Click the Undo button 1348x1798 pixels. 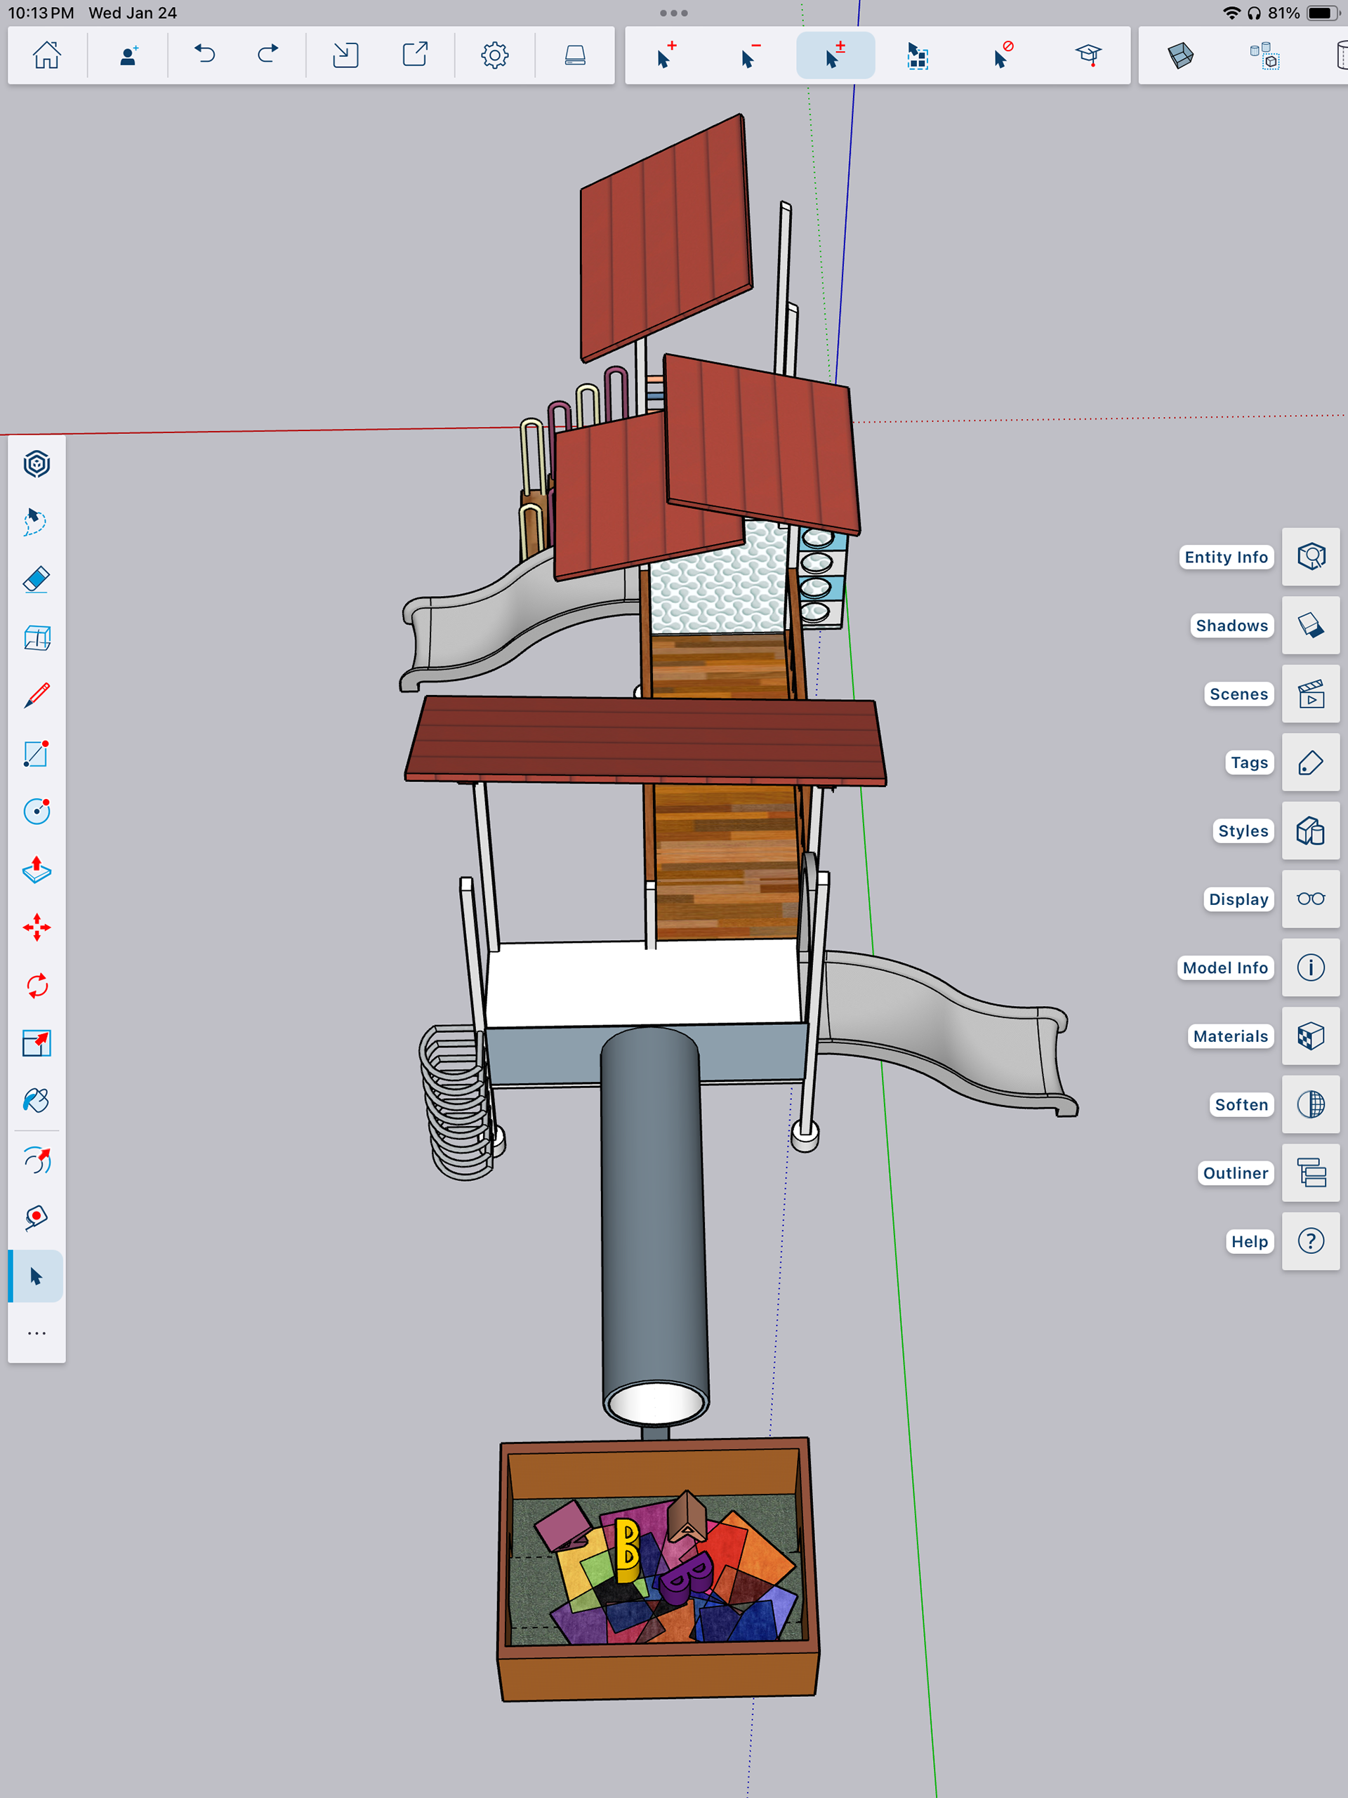click(x=205, y=55)
